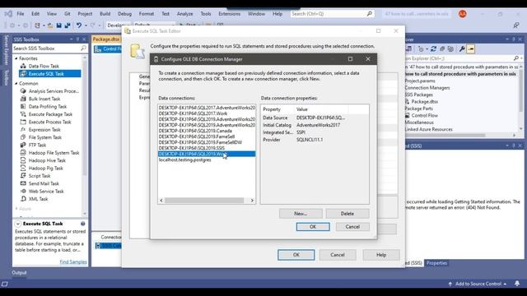Viewport: 527px width, 296px height.
Task: Click the horizontal scrollbar of the data connections list
Action: click(204, 201)
